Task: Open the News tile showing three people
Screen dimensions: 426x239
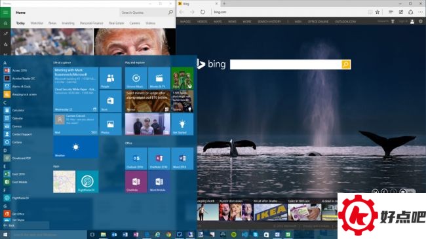Action: [148, 124]
